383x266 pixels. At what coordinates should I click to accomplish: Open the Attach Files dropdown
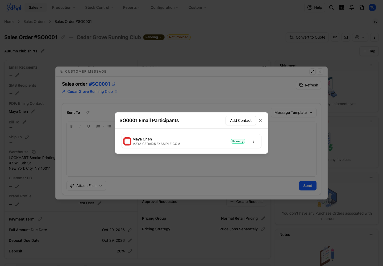click(86, 186)
